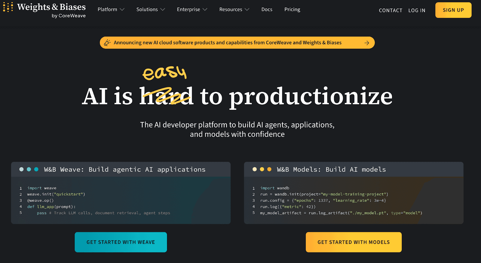481x263 pixels.
Task: Click the 'W&B Weave: Build agentic AI applications' title
Action: [x=125, y=169]
